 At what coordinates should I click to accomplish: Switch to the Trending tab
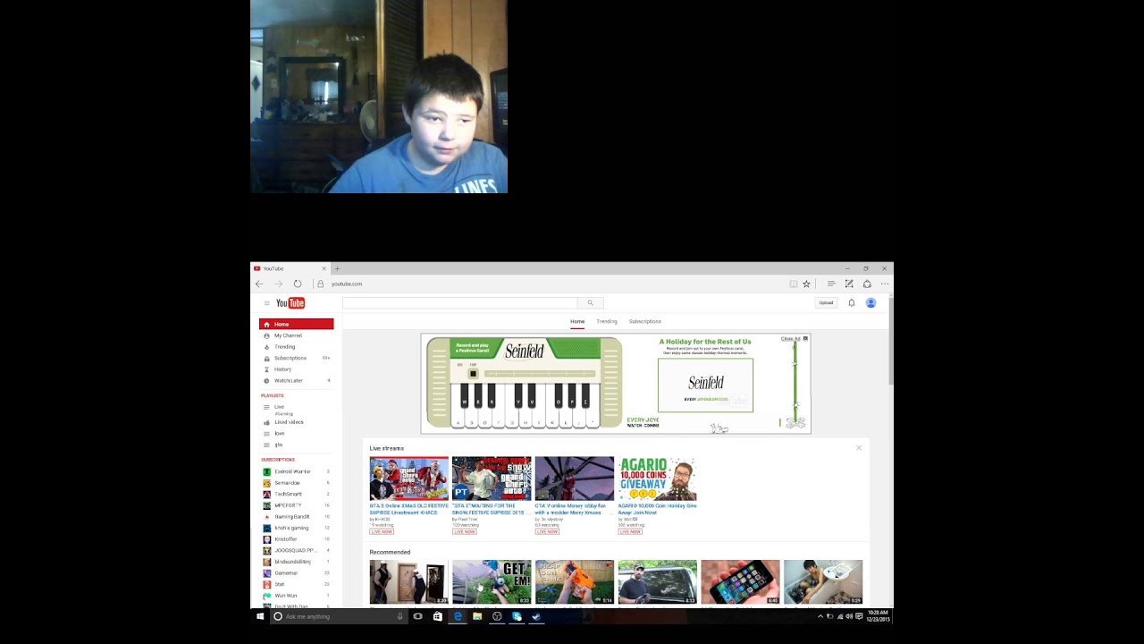pos(607,321)
